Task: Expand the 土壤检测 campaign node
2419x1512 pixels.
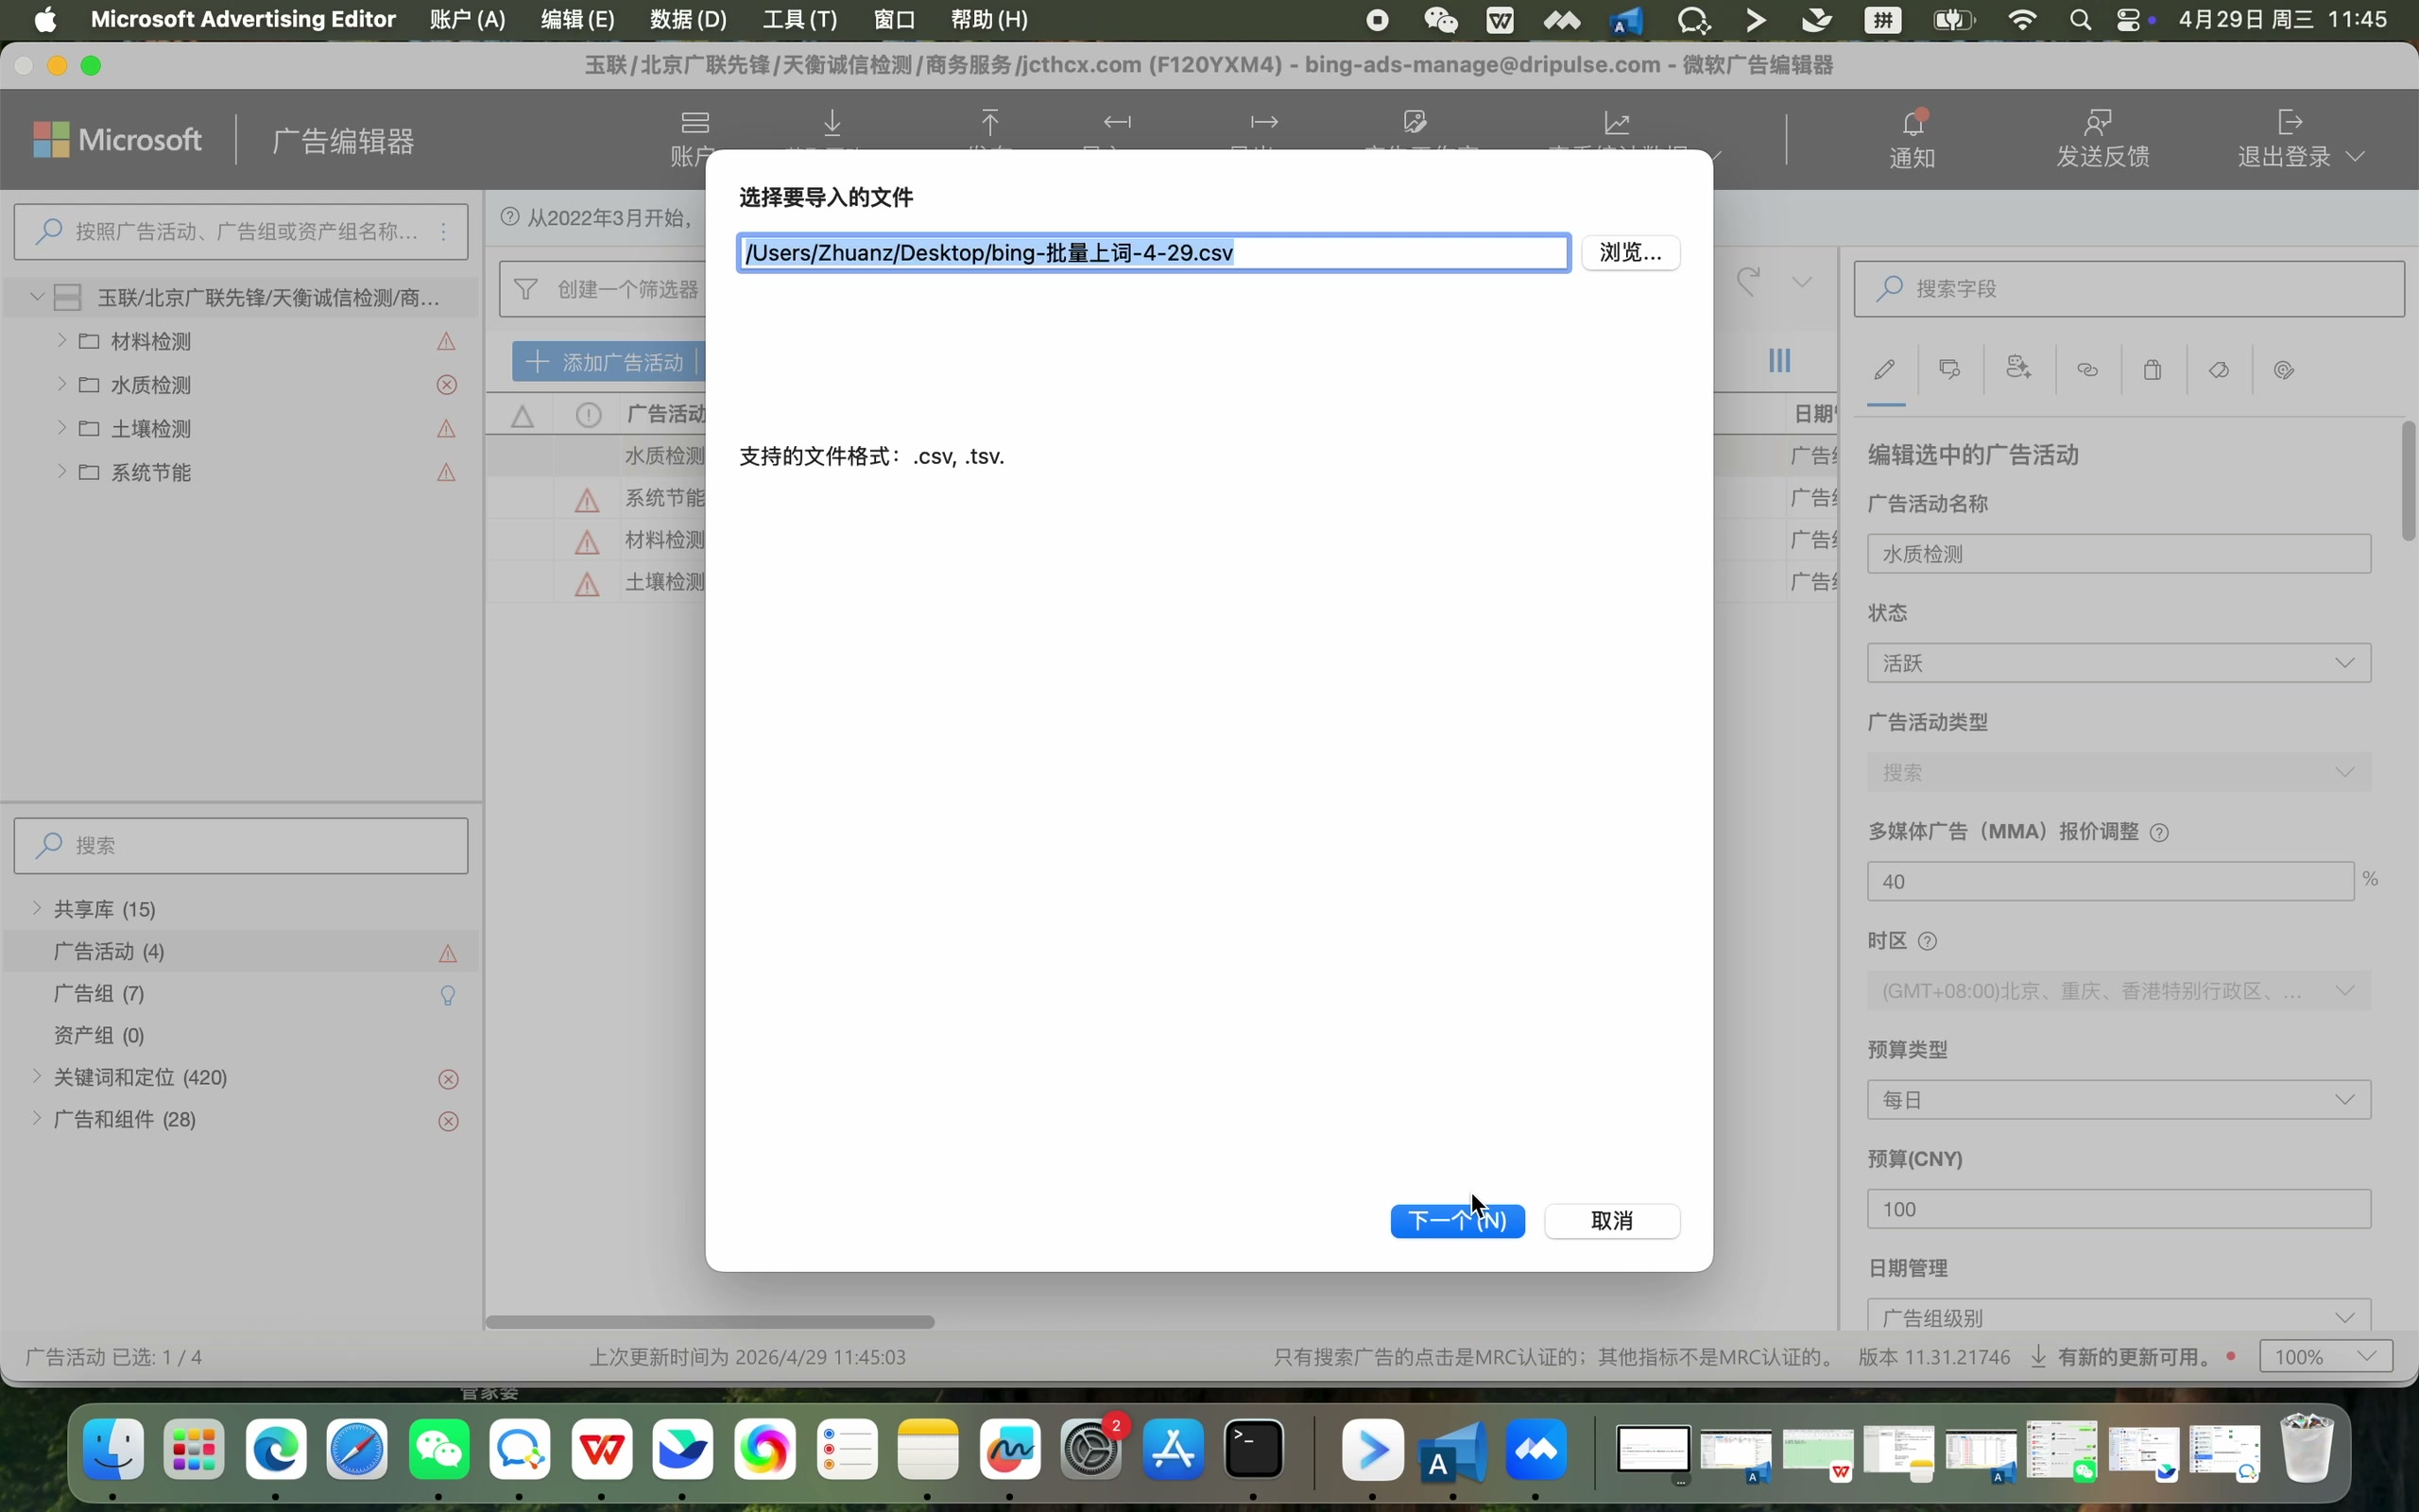Action: 61,428
